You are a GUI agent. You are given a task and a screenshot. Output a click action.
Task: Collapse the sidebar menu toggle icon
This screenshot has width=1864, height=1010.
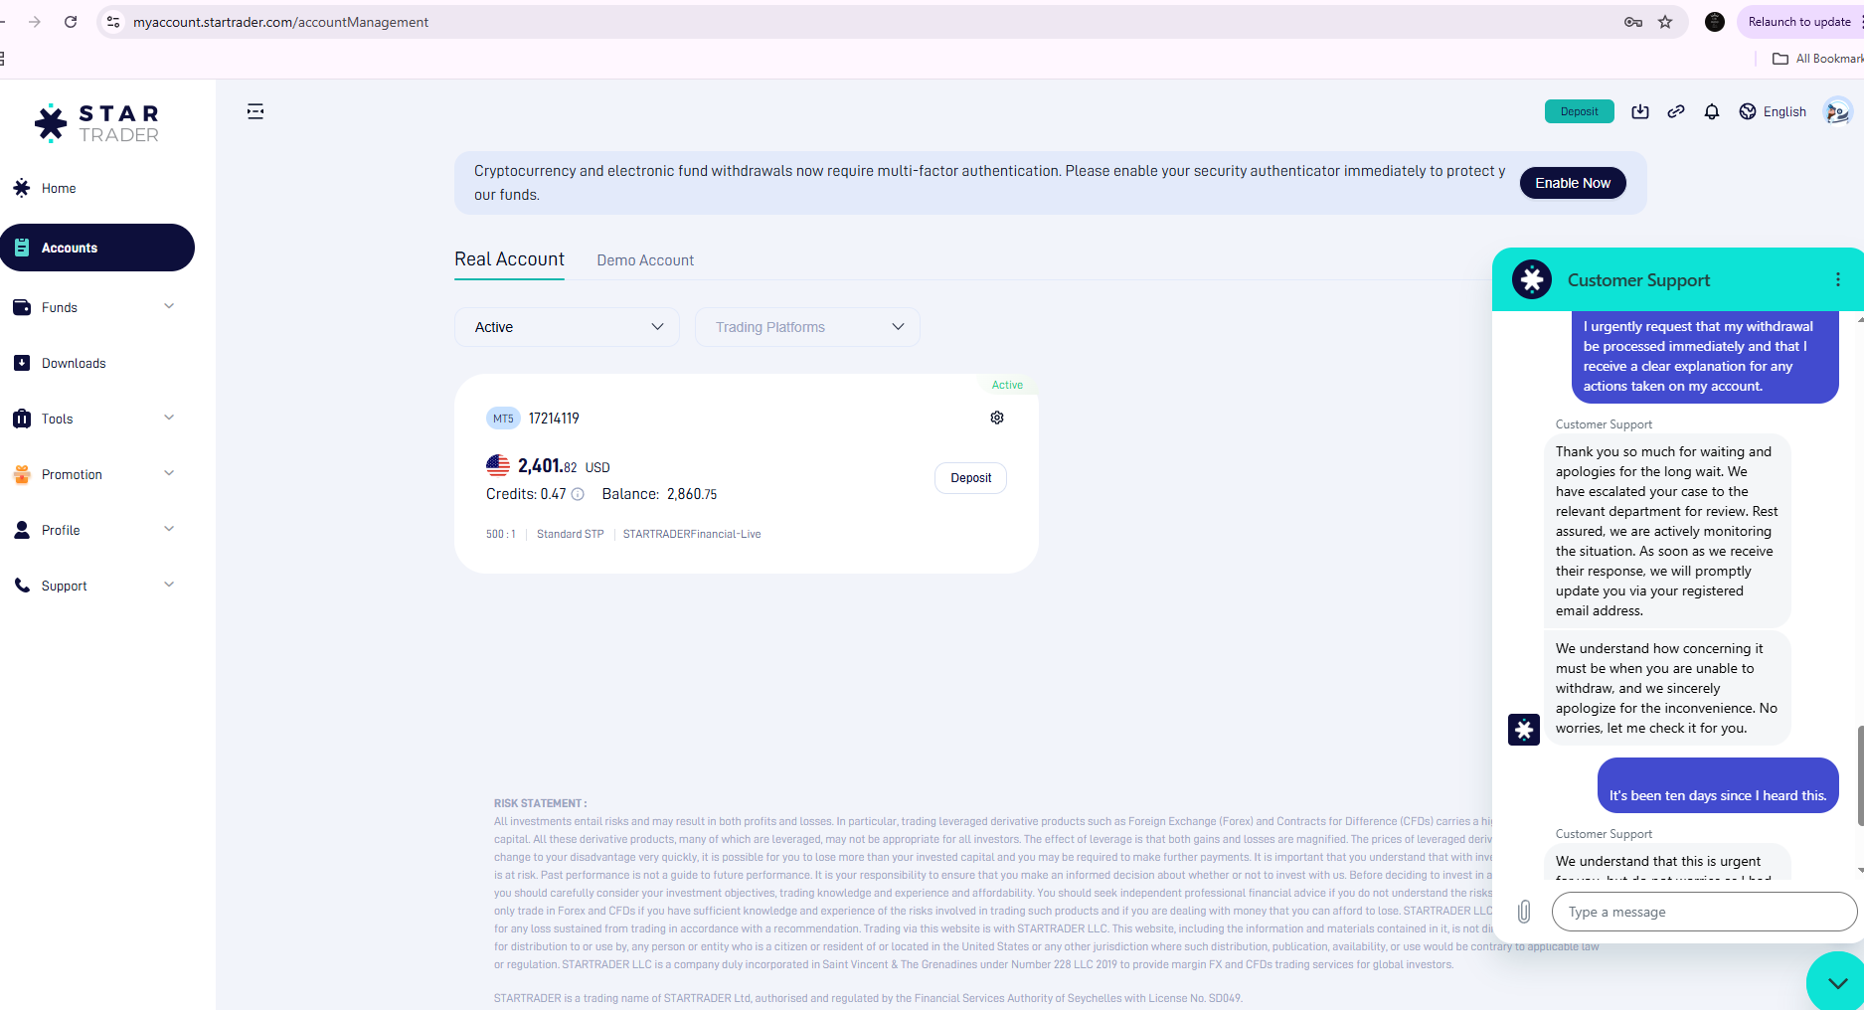click(x=255, y=111)
